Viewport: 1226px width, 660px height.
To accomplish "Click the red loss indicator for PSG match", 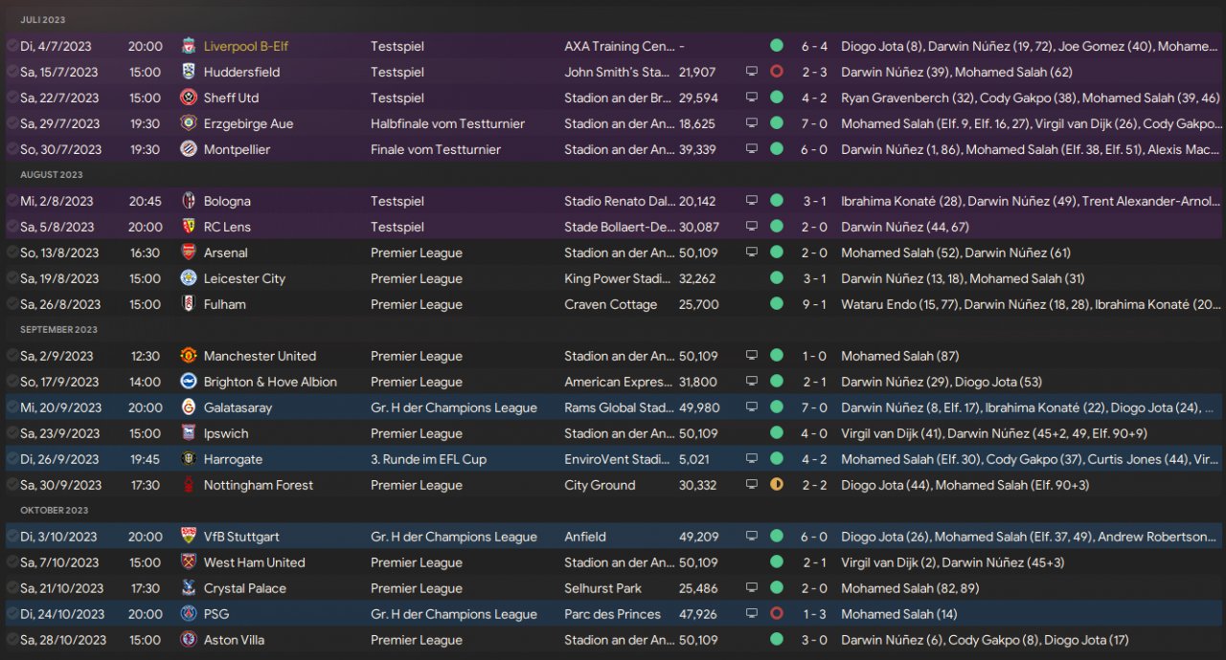I will pyautogui.click(x=776, y=614).
